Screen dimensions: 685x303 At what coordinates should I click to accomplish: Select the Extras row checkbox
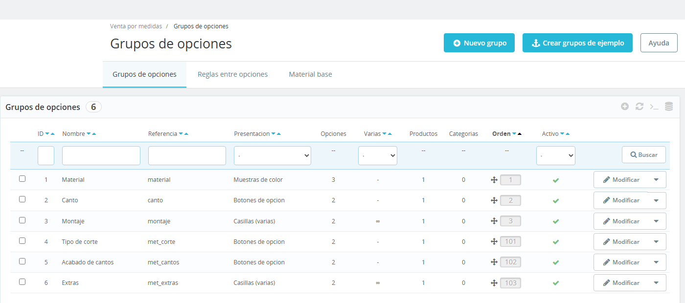22,281
